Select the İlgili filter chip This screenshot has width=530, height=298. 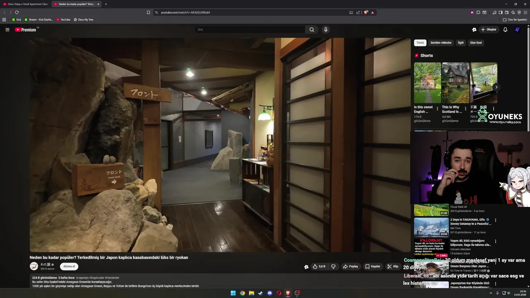(460, 43)
